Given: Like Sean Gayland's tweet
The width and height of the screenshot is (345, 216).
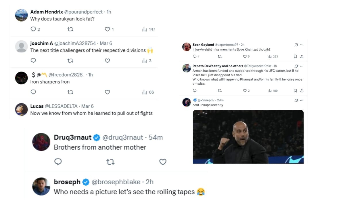Looking at the screenshot, I should point(244,56).
